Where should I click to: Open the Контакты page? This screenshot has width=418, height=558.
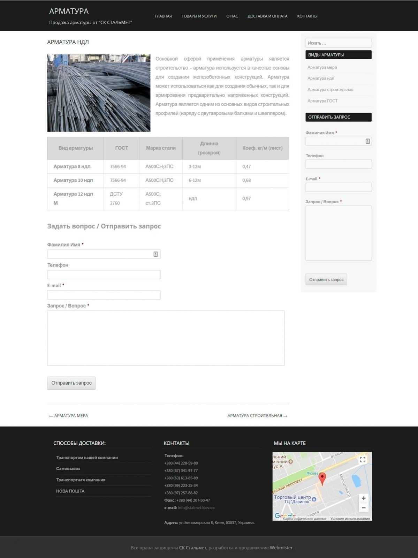tap(307, 16)
